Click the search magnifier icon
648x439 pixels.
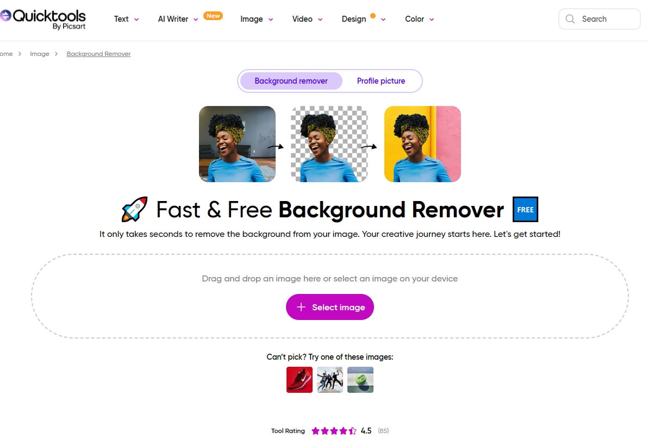(x=570, y=19)
